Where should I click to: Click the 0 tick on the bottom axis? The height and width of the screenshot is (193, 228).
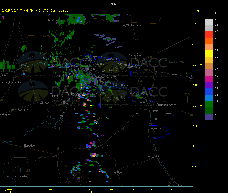30,189
